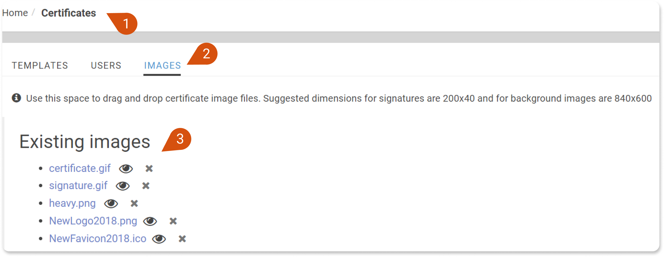
Task: Open the NewFavicon2018.ico file link
Action: pyautogui.click(x=98, y=239)
